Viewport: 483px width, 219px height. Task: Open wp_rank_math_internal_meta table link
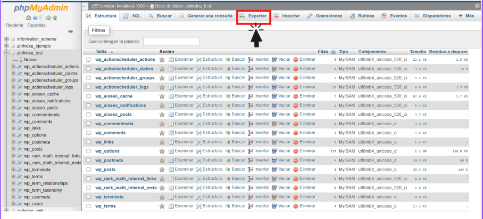(126, 187)
